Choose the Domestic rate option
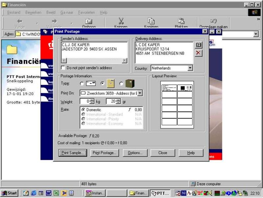Image resolution: width=263 pixels, height=198 pixels. coord(83,110)
